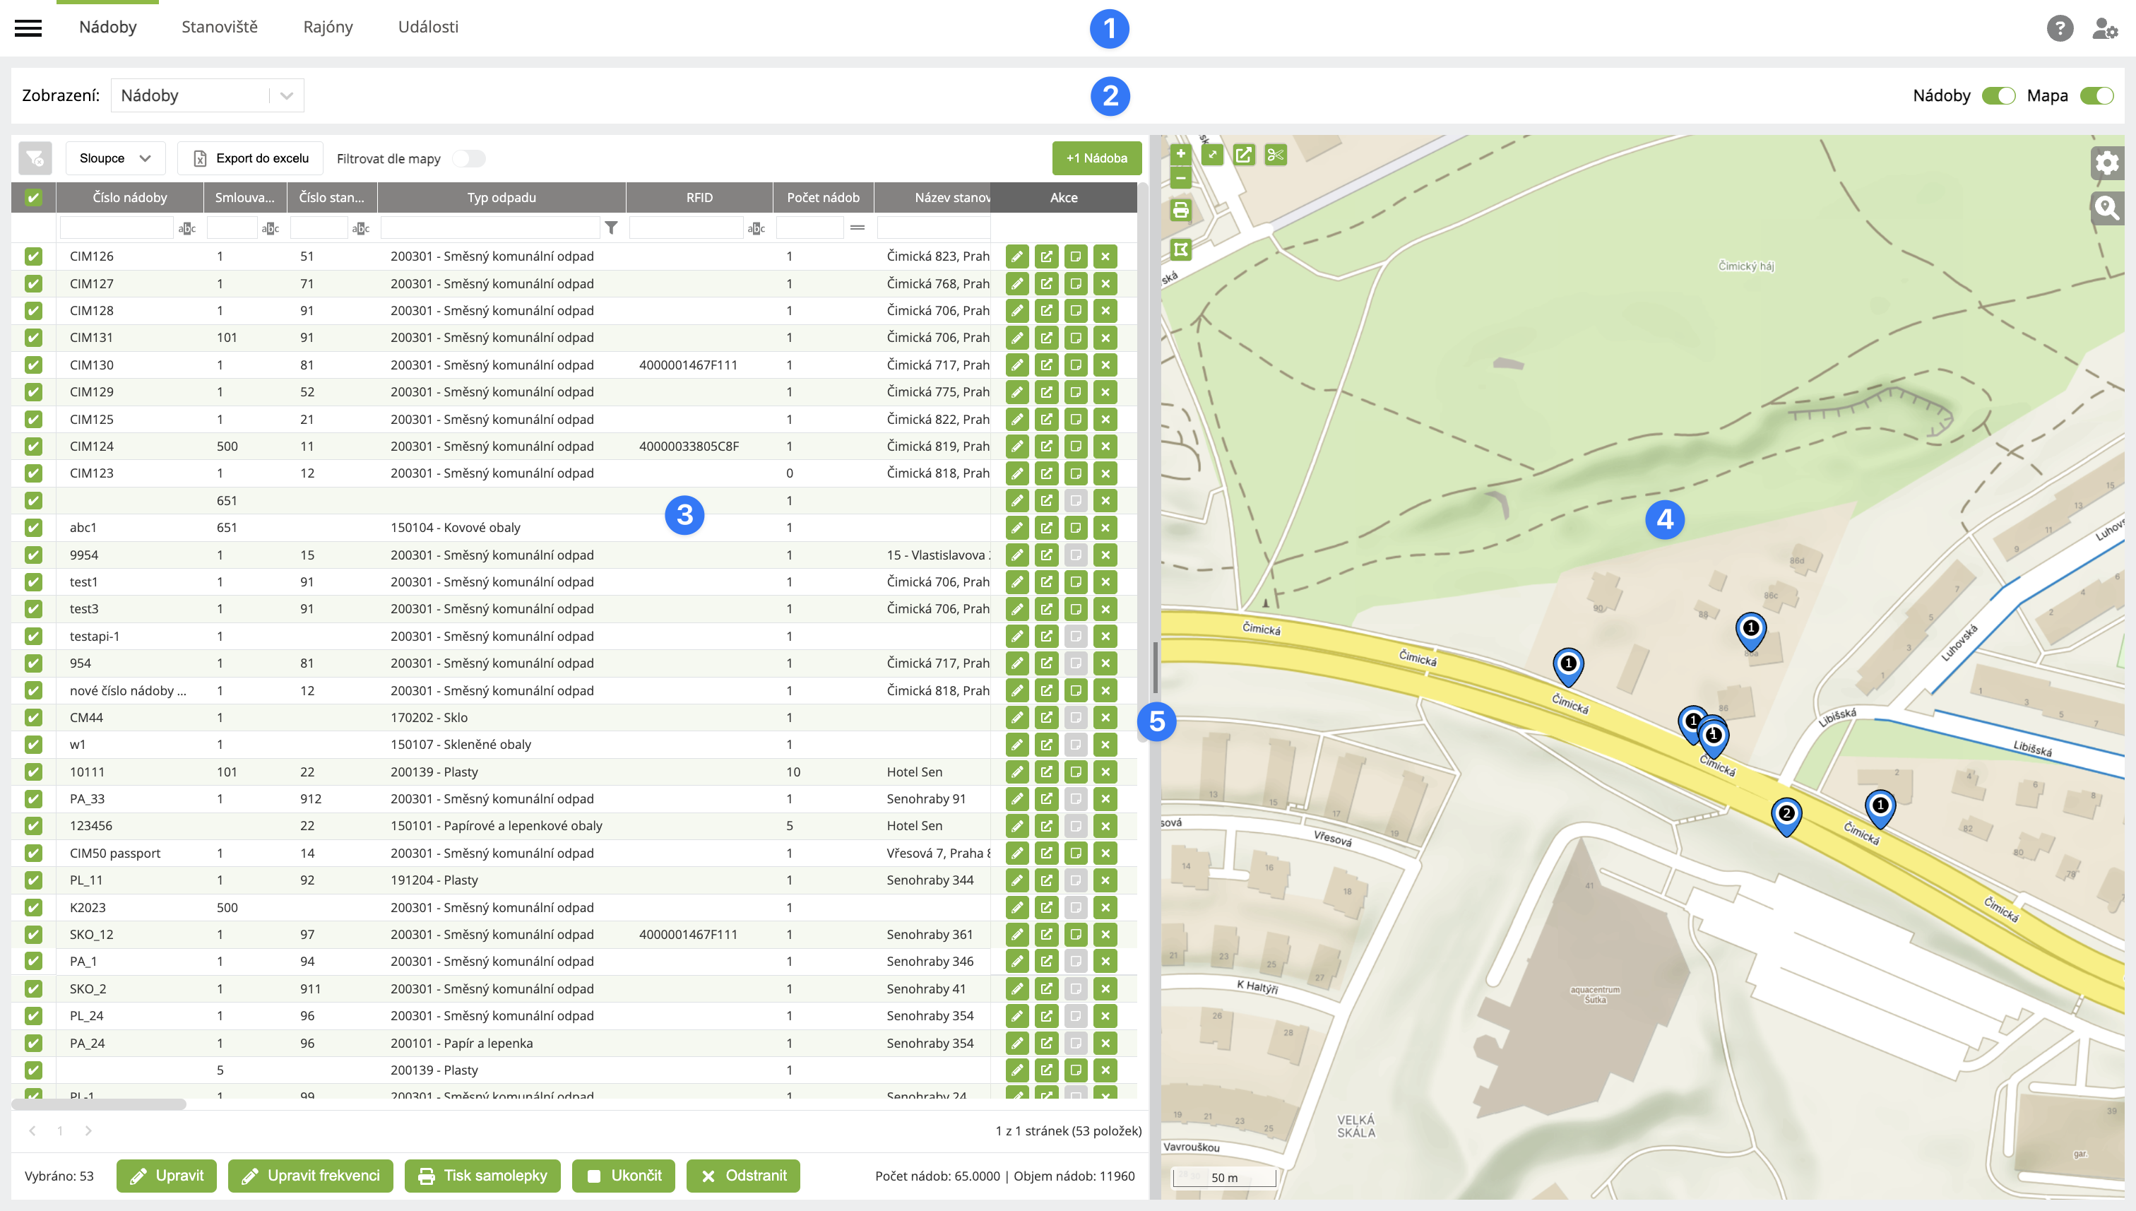Expand the Sloupce dropdown
The height and width of the screenshot is (1211, 2136).
(114, 158)
